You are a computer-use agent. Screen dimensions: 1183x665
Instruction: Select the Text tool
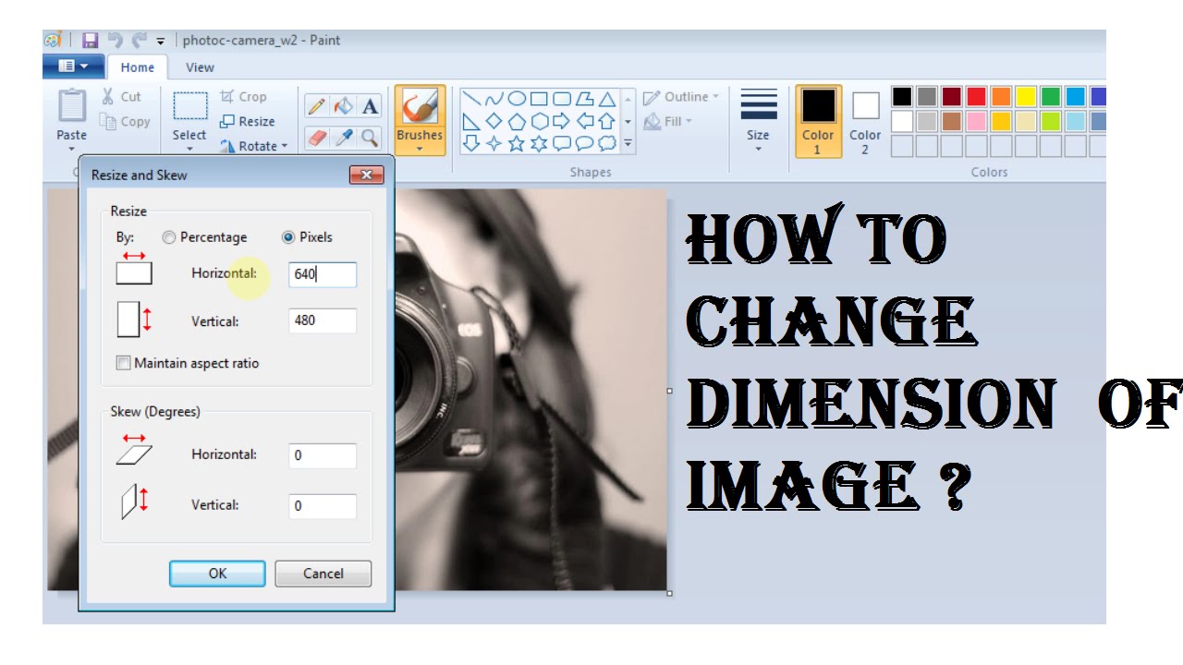(x=370, y=106)
